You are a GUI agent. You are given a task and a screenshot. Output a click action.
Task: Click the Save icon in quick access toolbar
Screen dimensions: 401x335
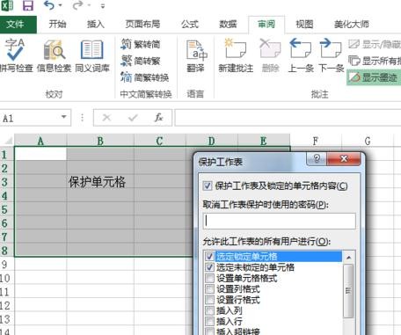click(28, 5)
